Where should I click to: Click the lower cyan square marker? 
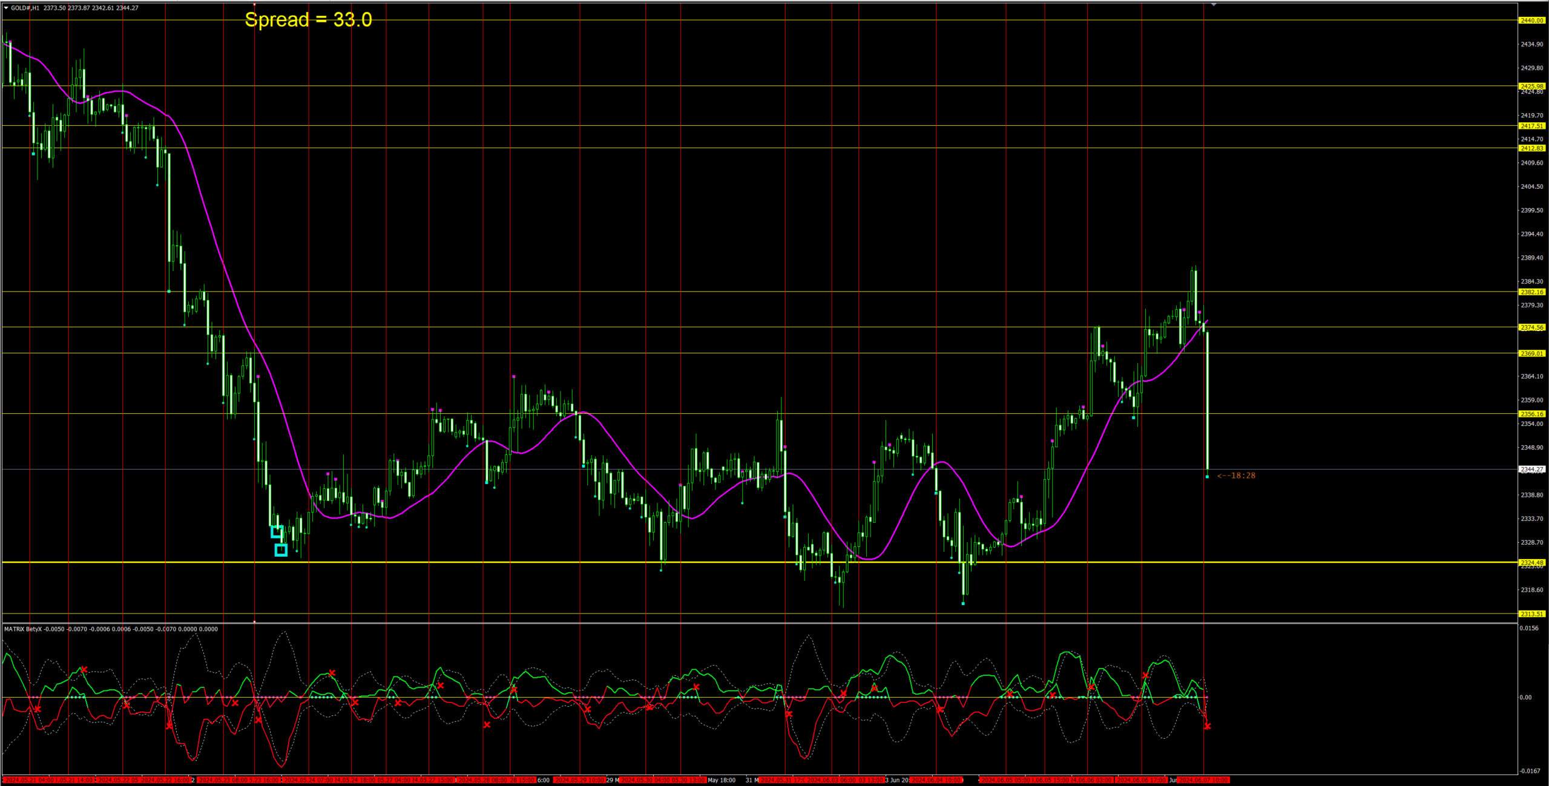tap(281, 550)
